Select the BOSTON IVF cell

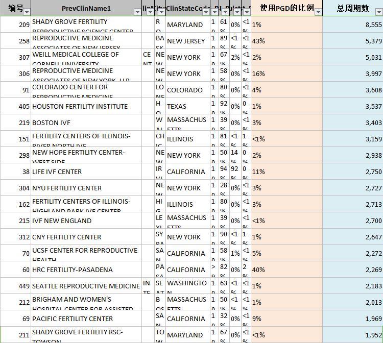tap(86, 122)
